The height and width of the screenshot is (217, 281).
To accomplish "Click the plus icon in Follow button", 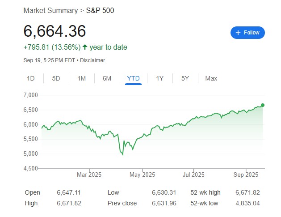I will pyautogui.click(x=238, y=33).
